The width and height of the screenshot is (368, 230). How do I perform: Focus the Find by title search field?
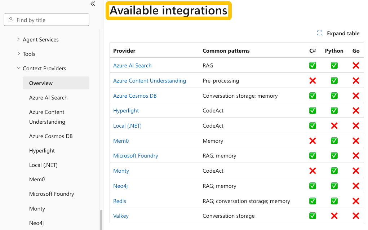coord(46,20)
